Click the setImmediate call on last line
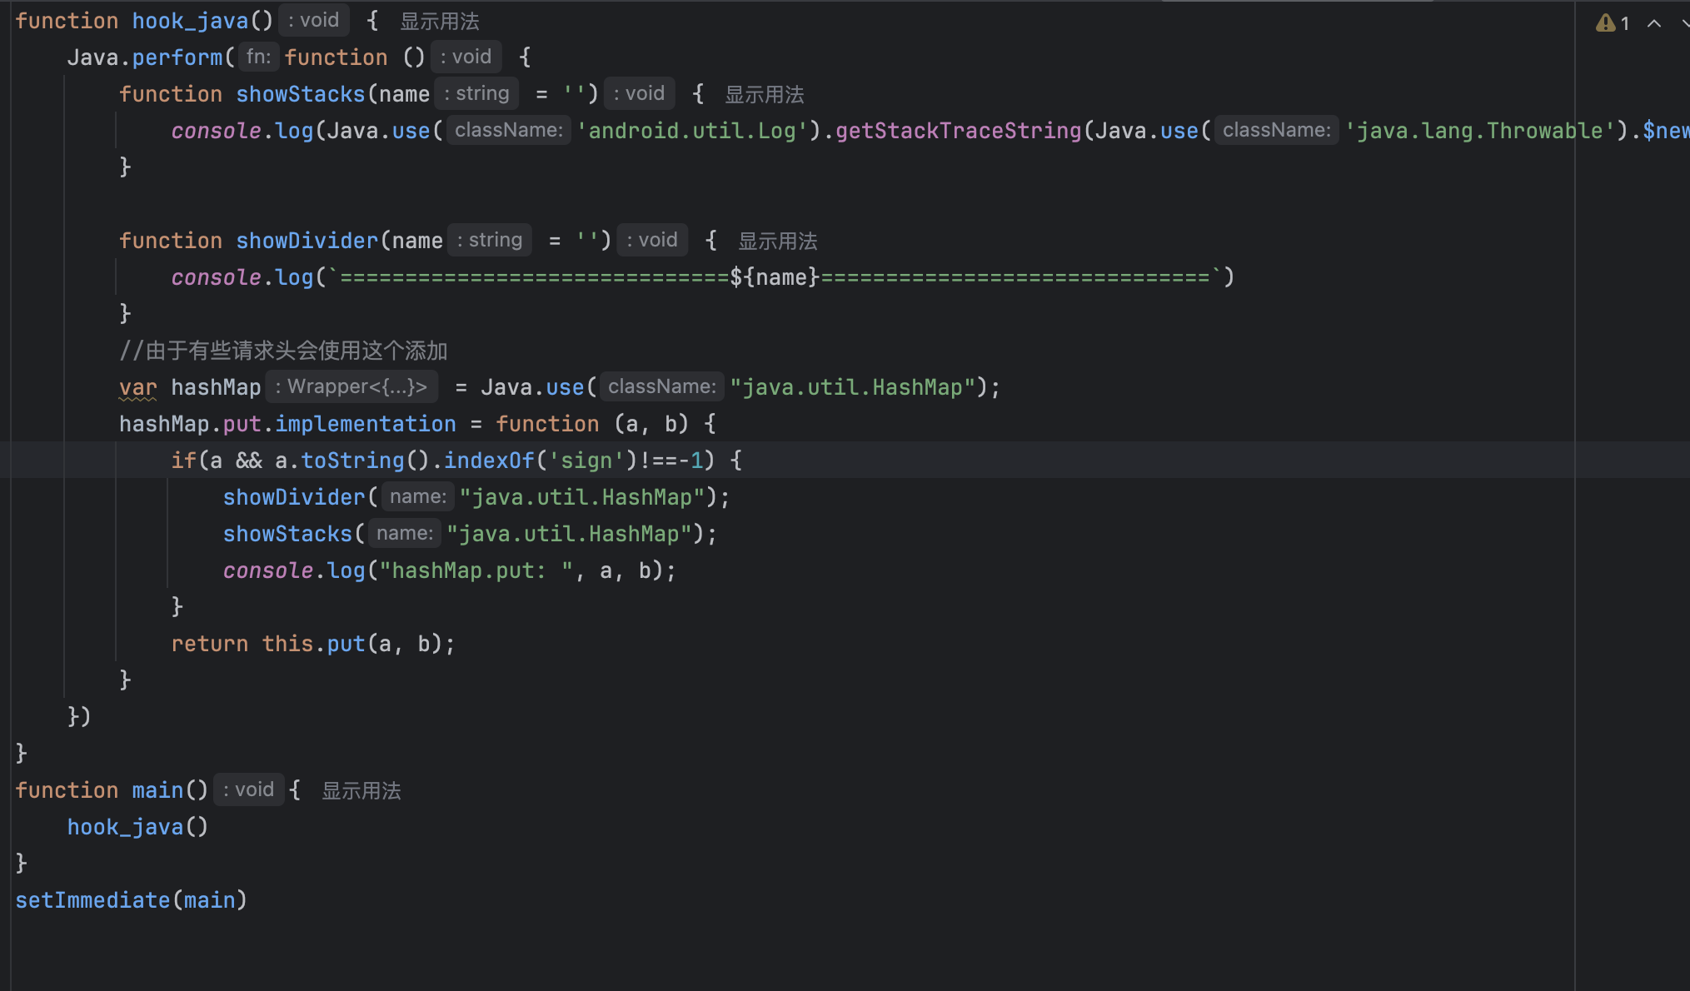Image resolution: width=1690 pixels, height=991 pixels. (92, 900)
